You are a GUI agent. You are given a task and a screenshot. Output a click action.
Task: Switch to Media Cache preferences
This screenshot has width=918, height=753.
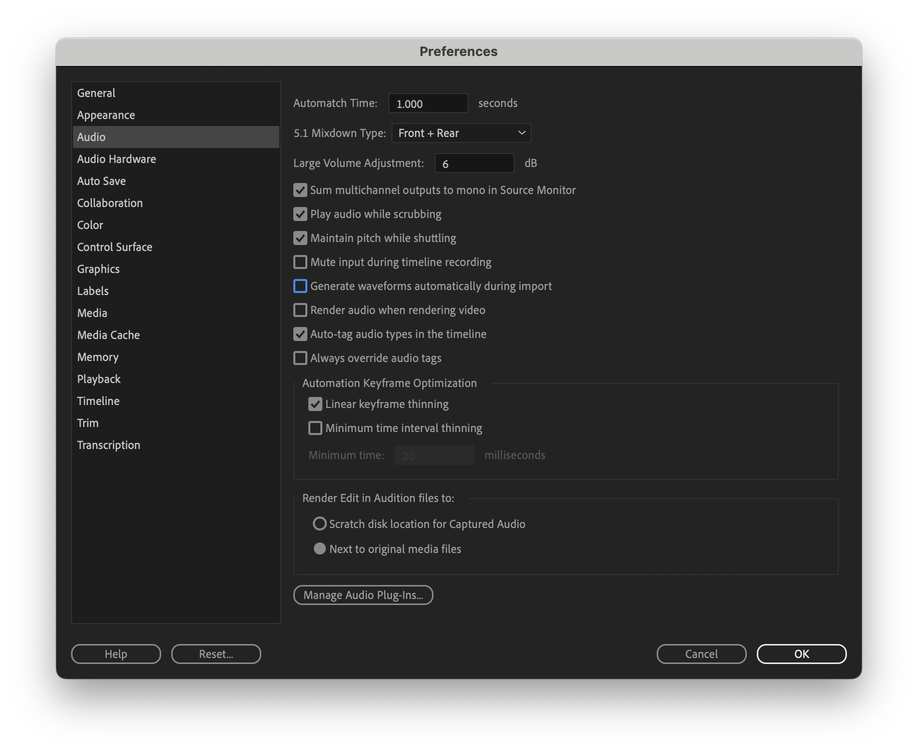[109, 335]
